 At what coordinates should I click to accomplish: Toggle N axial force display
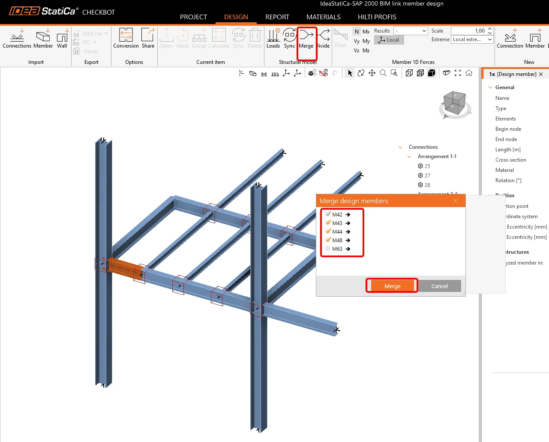tap(357, 31)
